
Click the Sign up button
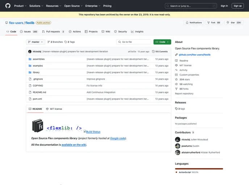pyautogui.click(x=237, y=6)
